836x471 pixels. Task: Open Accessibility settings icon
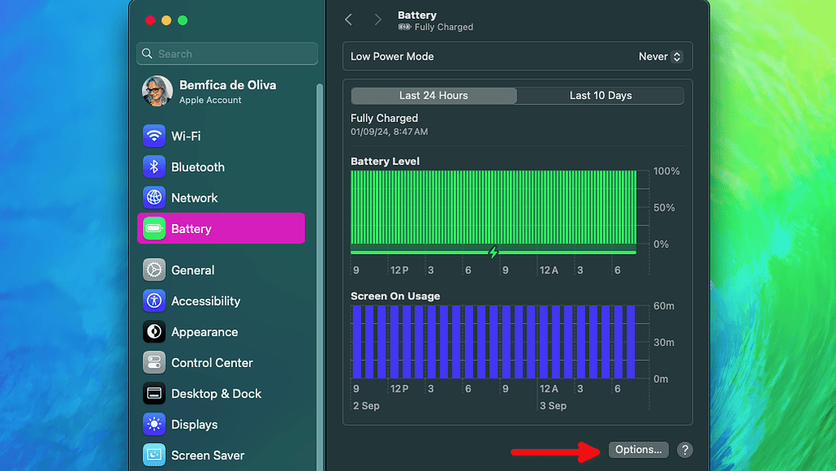(x=154, y=301)
